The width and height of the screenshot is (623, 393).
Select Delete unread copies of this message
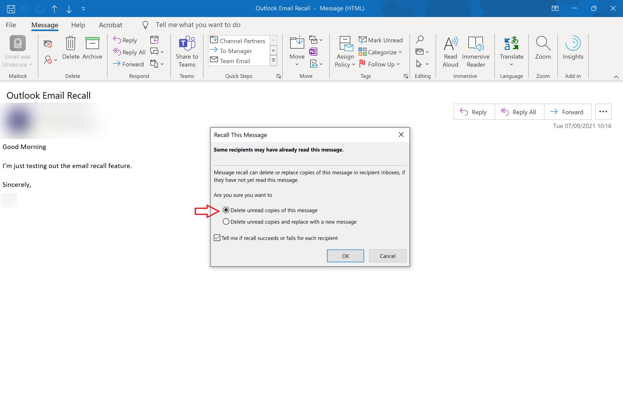coord(226,210)
